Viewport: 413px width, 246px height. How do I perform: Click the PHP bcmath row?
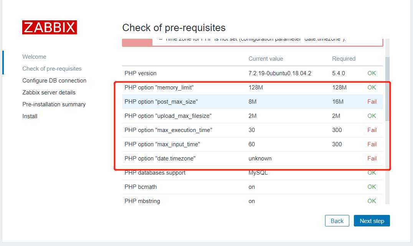pos(252,187)
